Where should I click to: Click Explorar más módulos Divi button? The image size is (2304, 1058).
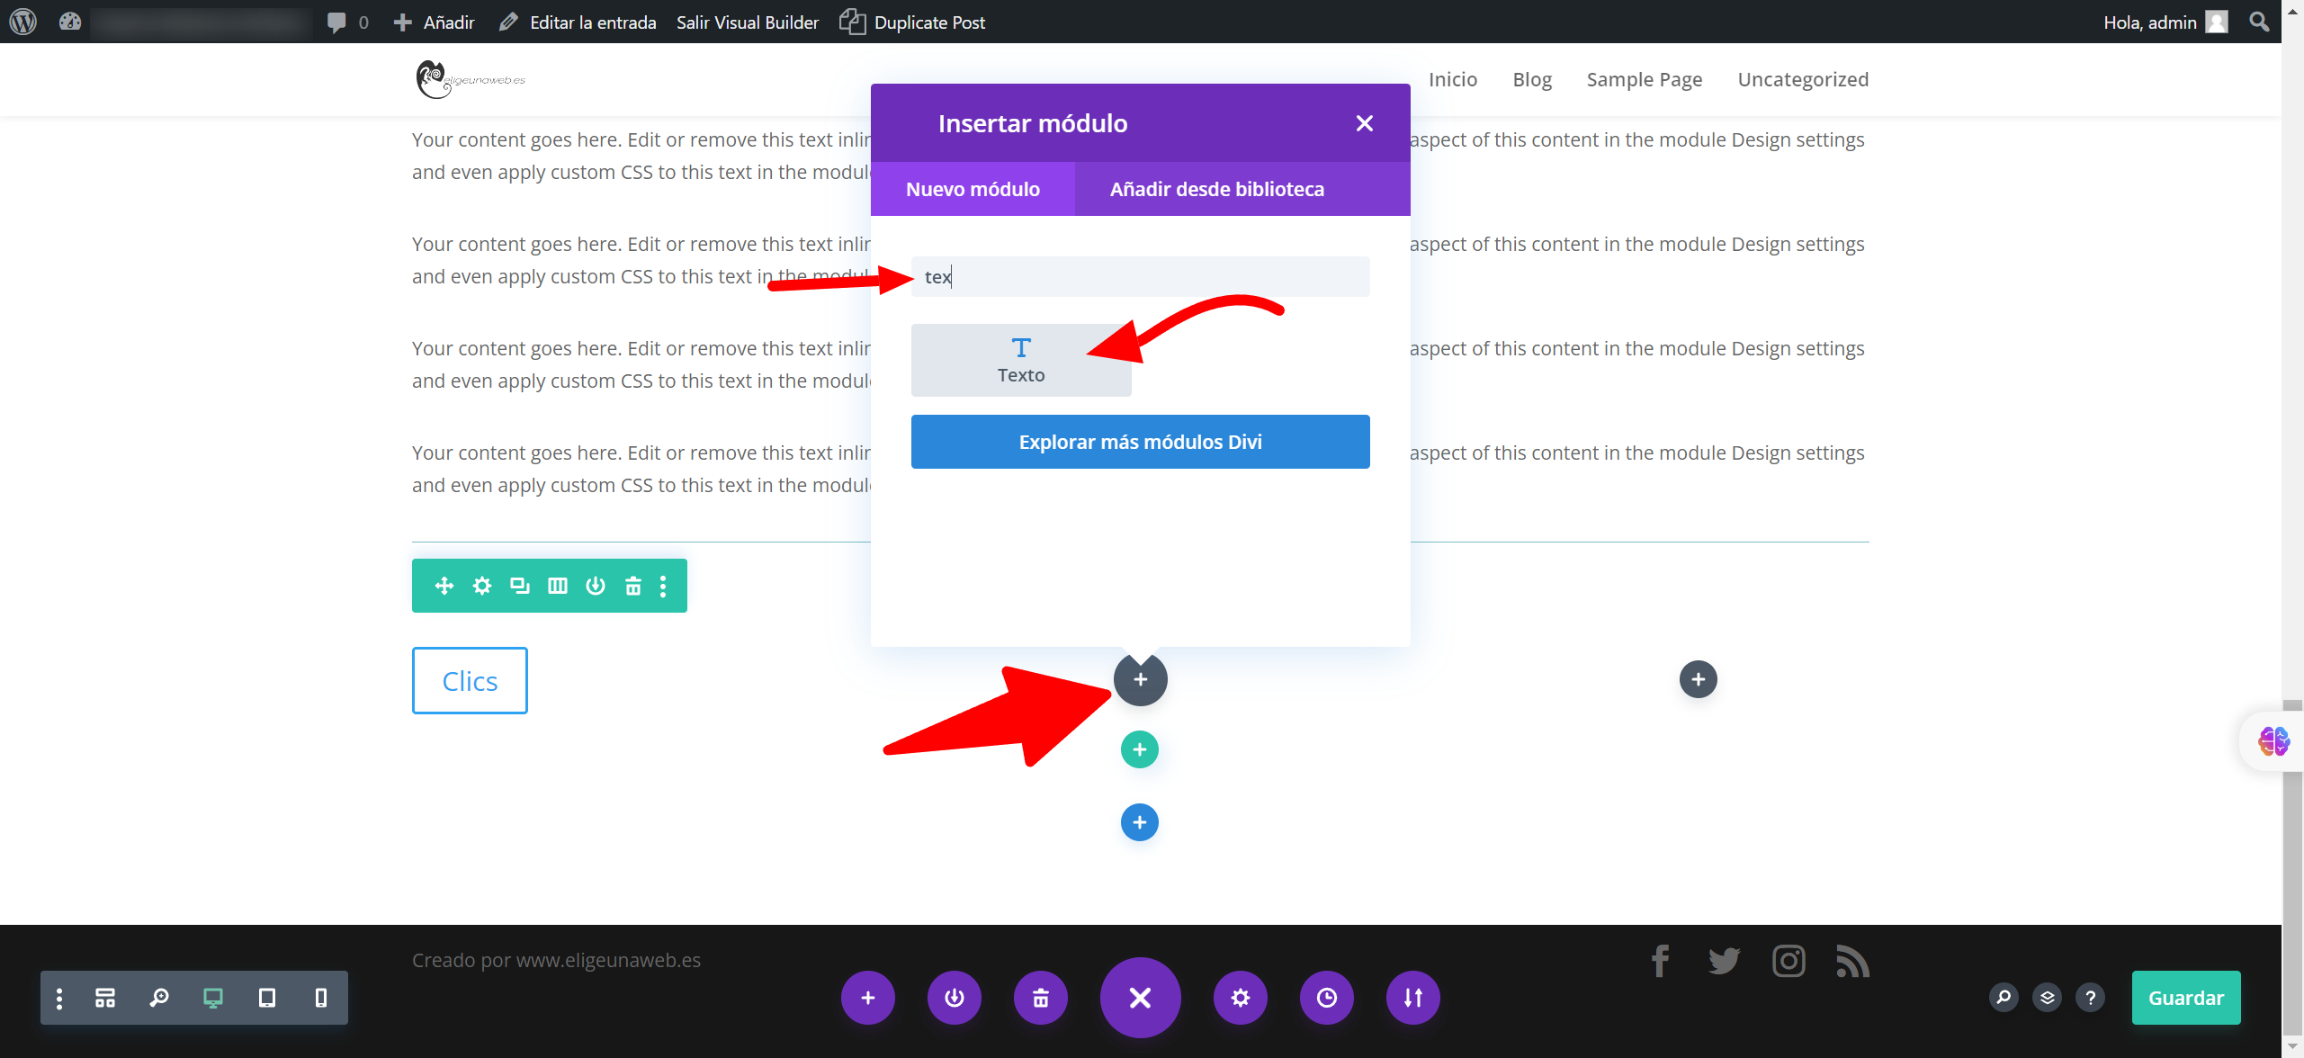(1140, 442)
